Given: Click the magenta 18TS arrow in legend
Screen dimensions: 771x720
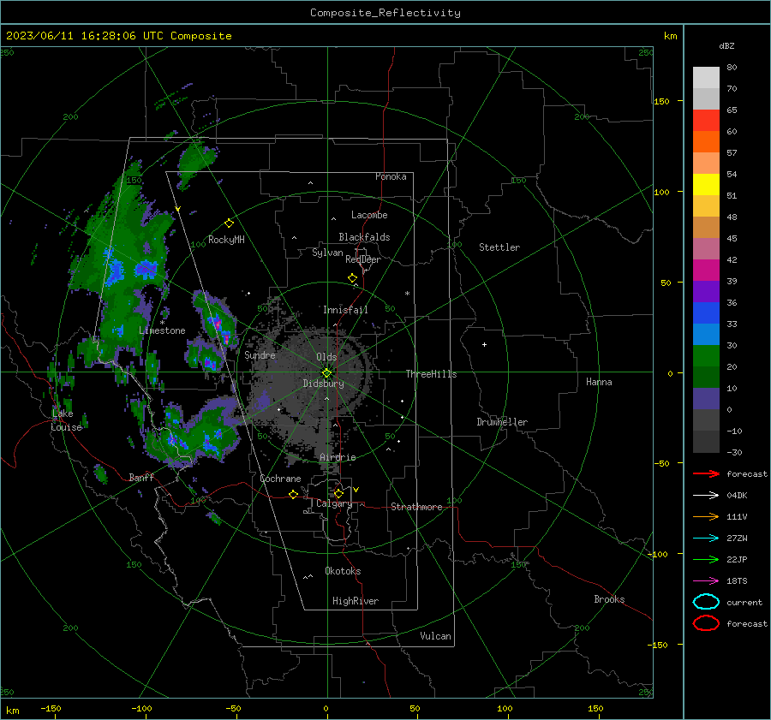Looking at the screenshot, I should point(706,581).
